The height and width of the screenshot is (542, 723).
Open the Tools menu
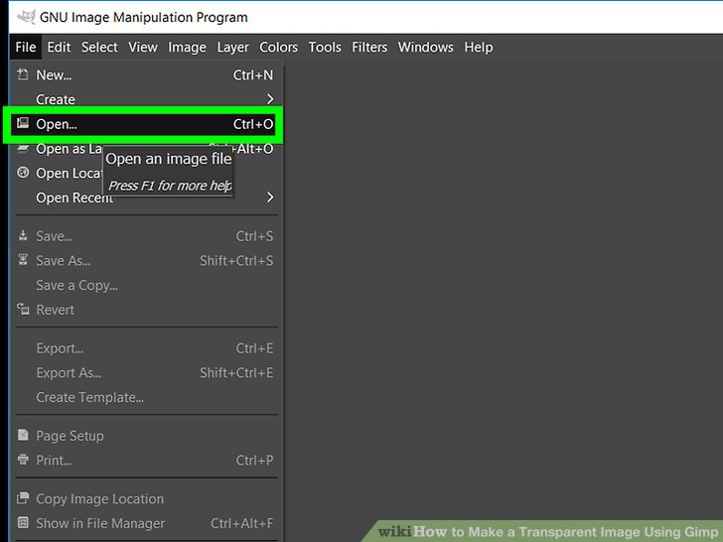325,47
